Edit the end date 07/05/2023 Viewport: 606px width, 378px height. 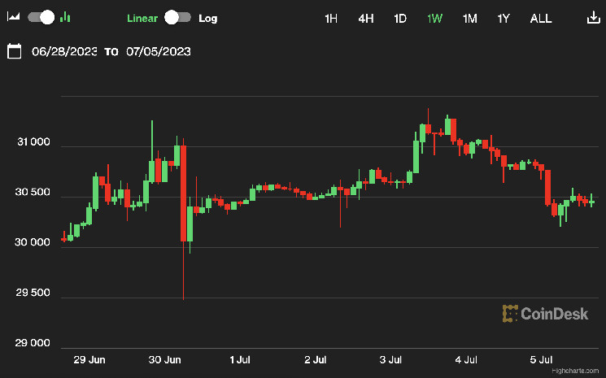pyautogui.click(x=159, y=51)
